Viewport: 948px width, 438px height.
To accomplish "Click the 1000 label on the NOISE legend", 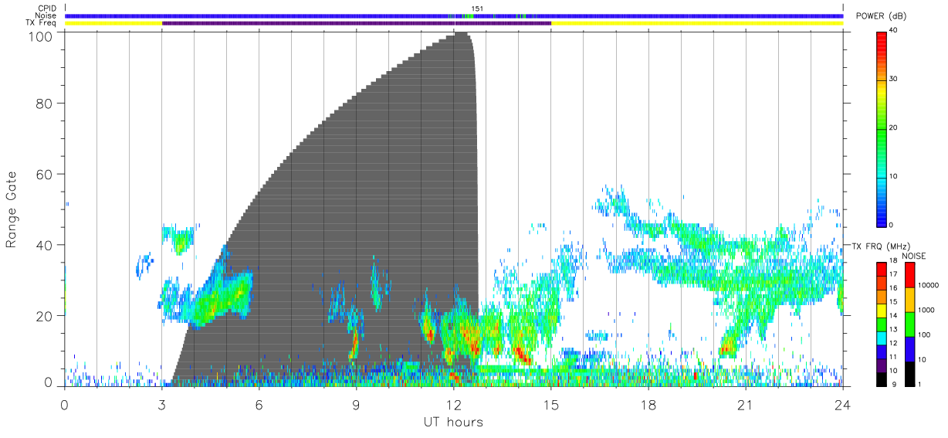I will point(926,311).
